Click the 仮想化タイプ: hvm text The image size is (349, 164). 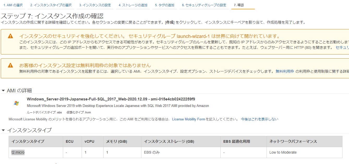click(x=79, y=112)
